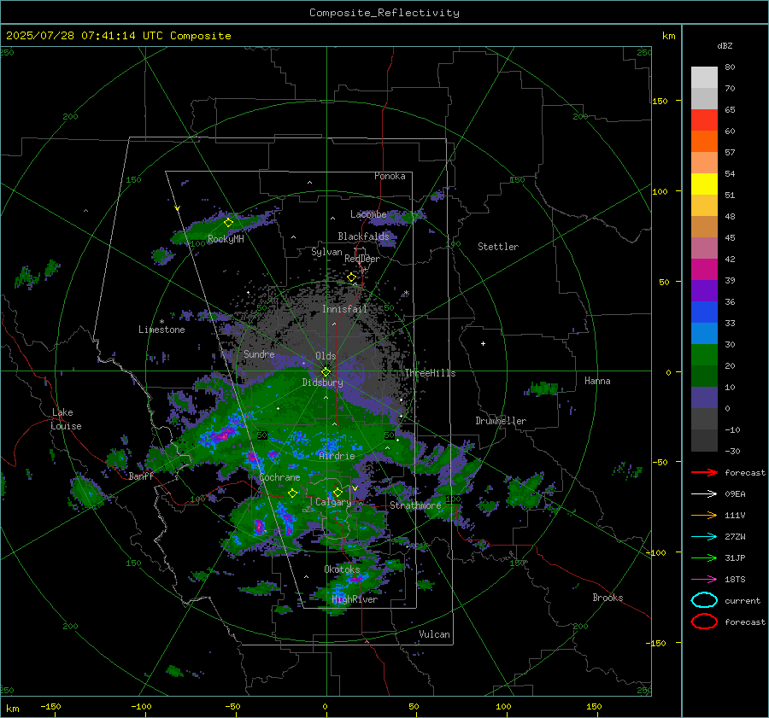Select the Lacombe city label
Viewport: 769px width, 718px height.
pyautogui.click(x=368, y=214)
